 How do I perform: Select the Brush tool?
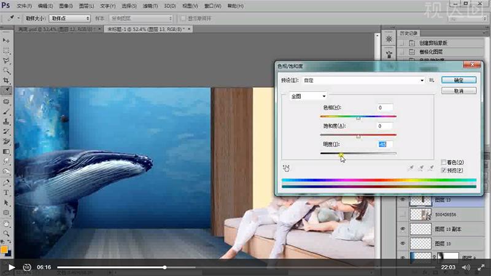(6, 112)
